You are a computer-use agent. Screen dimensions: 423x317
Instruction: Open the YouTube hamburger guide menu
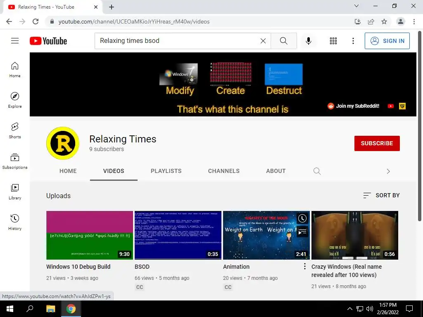tap(15, 41)
